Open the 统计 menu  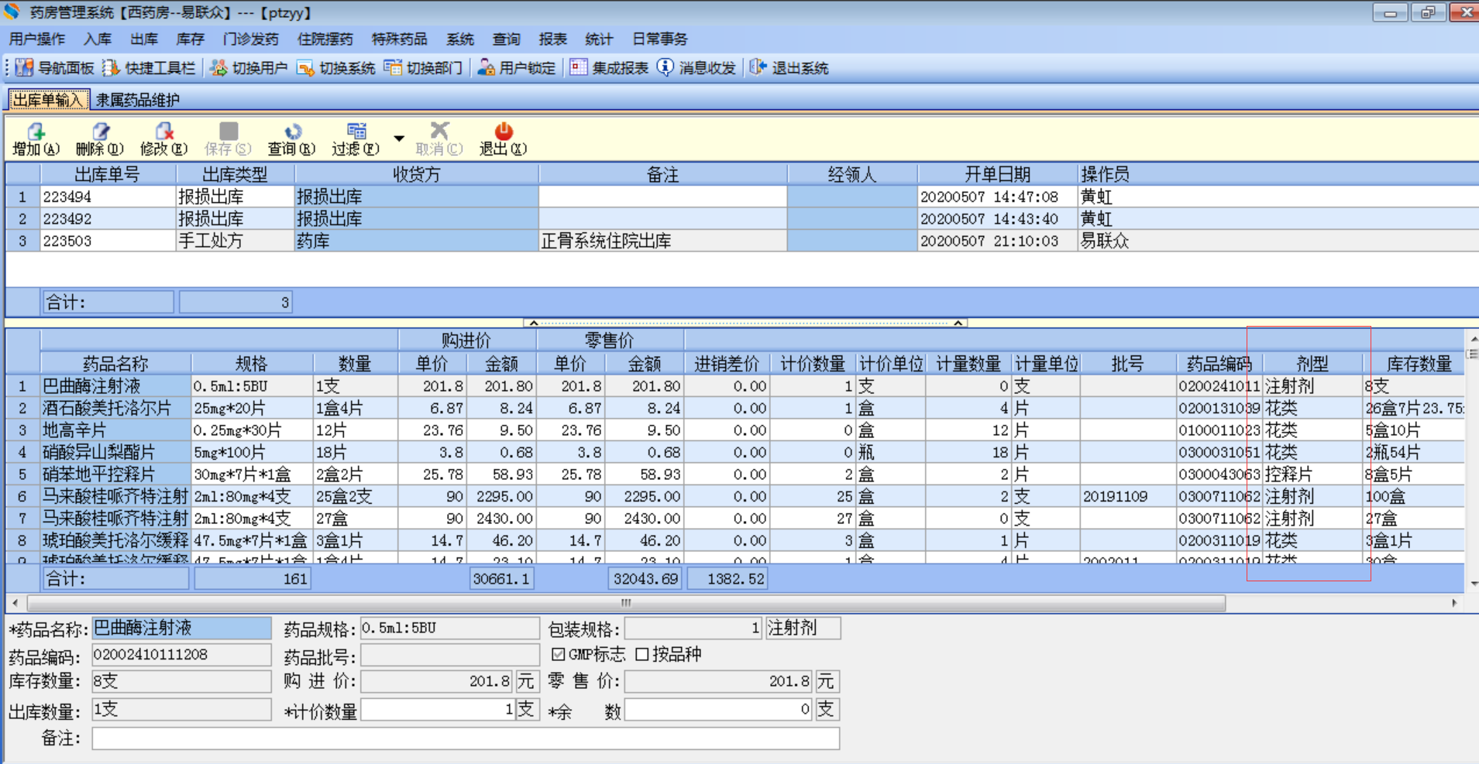(600, 39)
